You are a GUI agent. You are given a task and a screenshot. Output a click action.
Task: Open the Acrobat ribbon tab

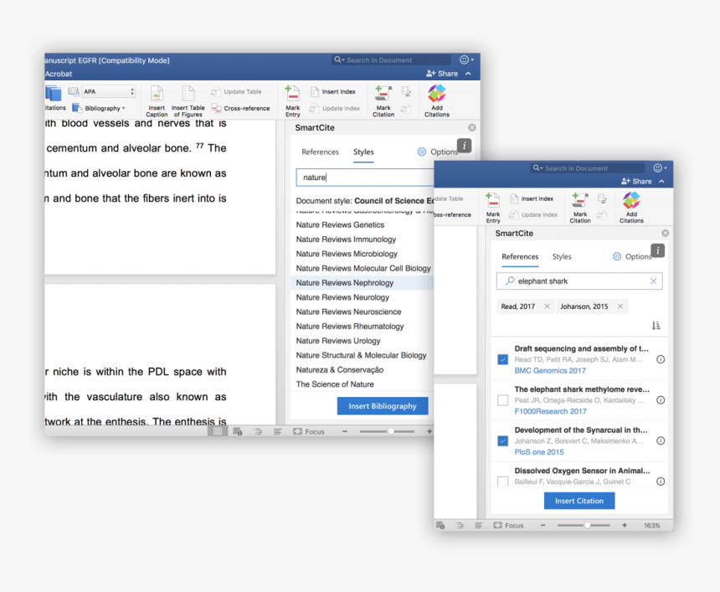pos(59,74)
